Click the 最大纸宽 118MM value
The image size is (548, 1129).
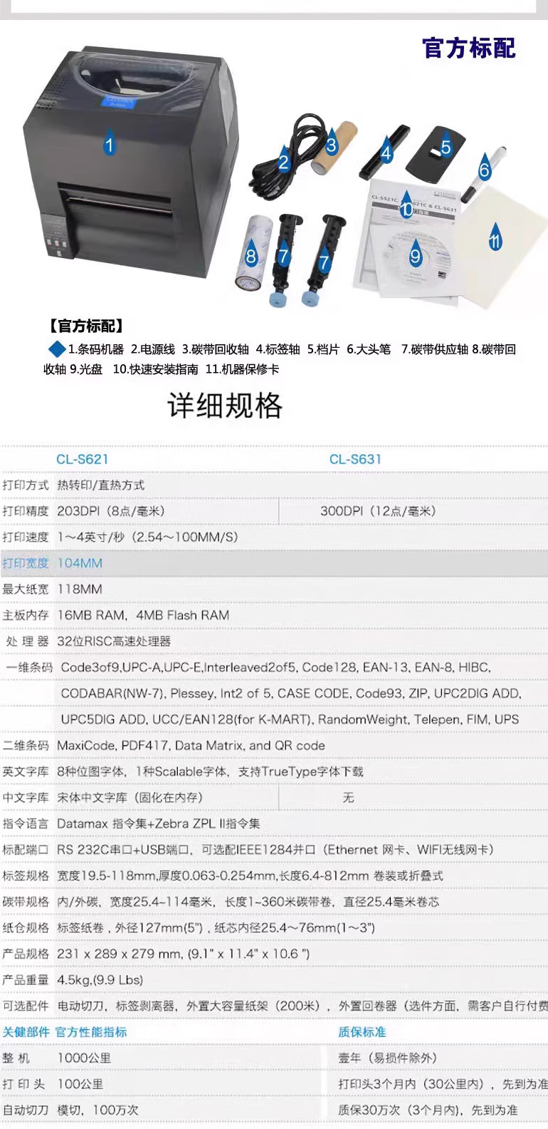(x=80, y=589)
